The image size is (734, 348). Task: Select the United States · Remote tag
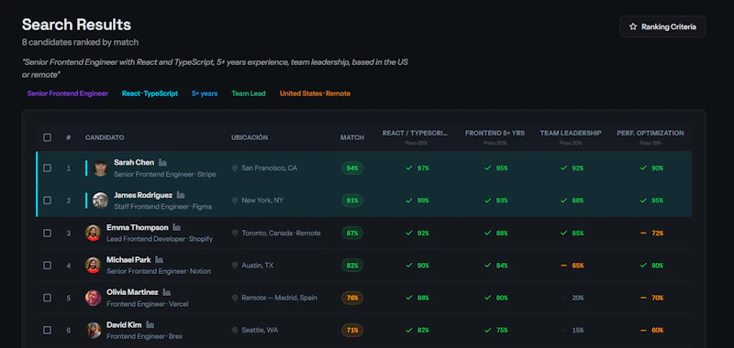[315, 93]
